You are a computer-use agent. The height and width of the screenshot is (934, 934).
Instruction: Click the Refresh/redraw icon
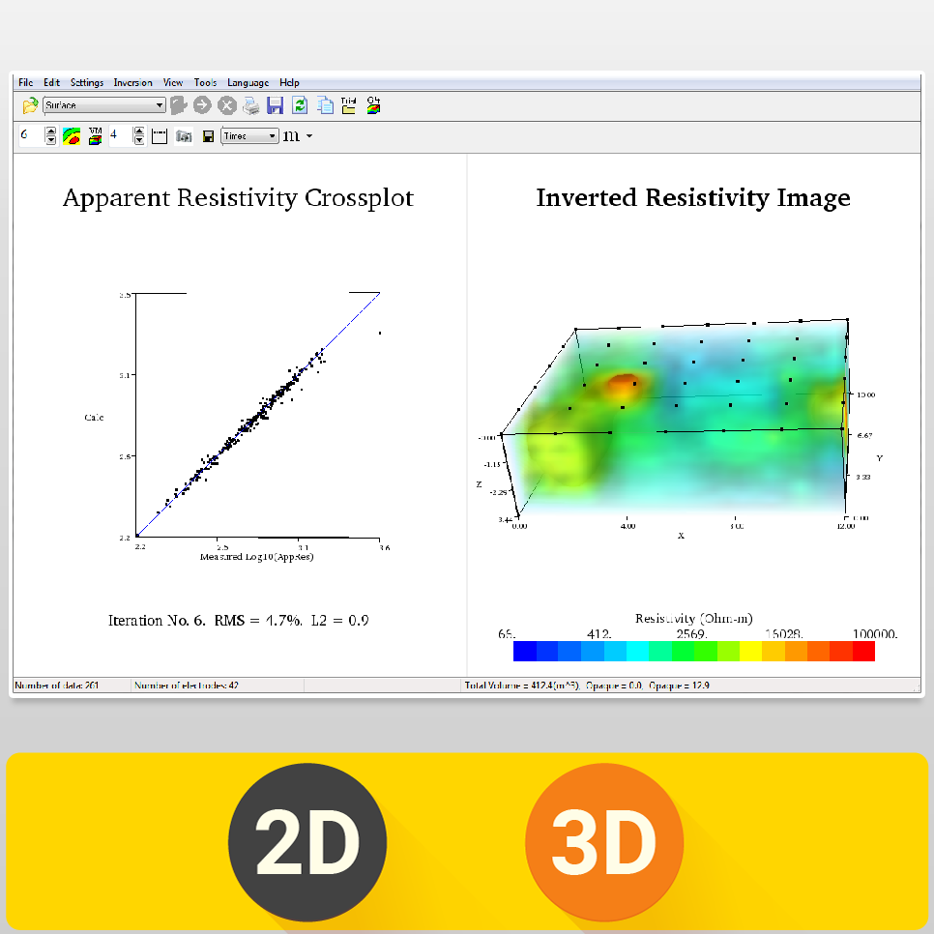[x=300, y=105]
